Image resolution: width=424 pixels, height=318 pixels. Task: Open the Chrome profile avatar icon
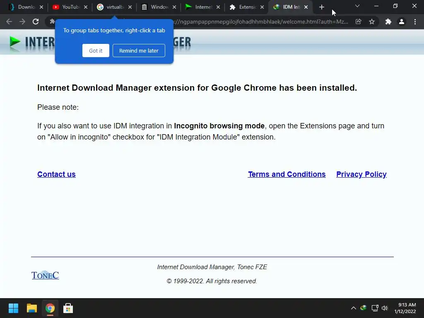pyautogui.click(x=401, y=22)
